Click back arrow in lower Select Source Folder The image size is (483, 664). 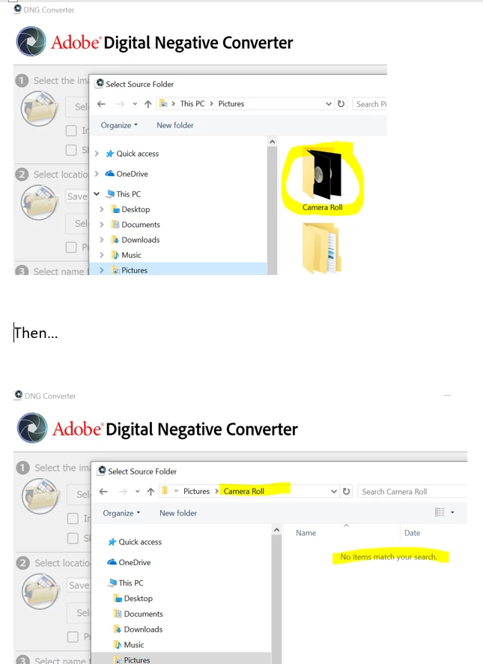103,491
